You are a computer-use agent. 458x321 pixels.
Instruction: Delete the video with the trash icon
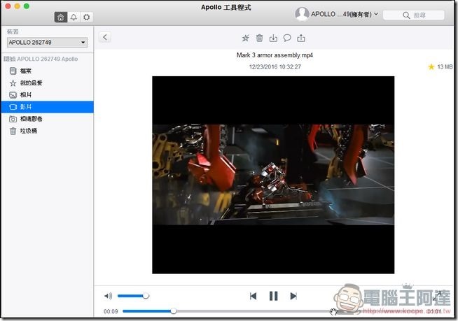point(259,38)
